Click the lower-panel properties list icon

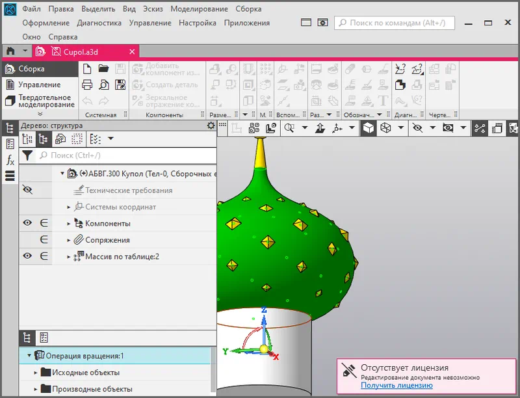tap(44, 338)
